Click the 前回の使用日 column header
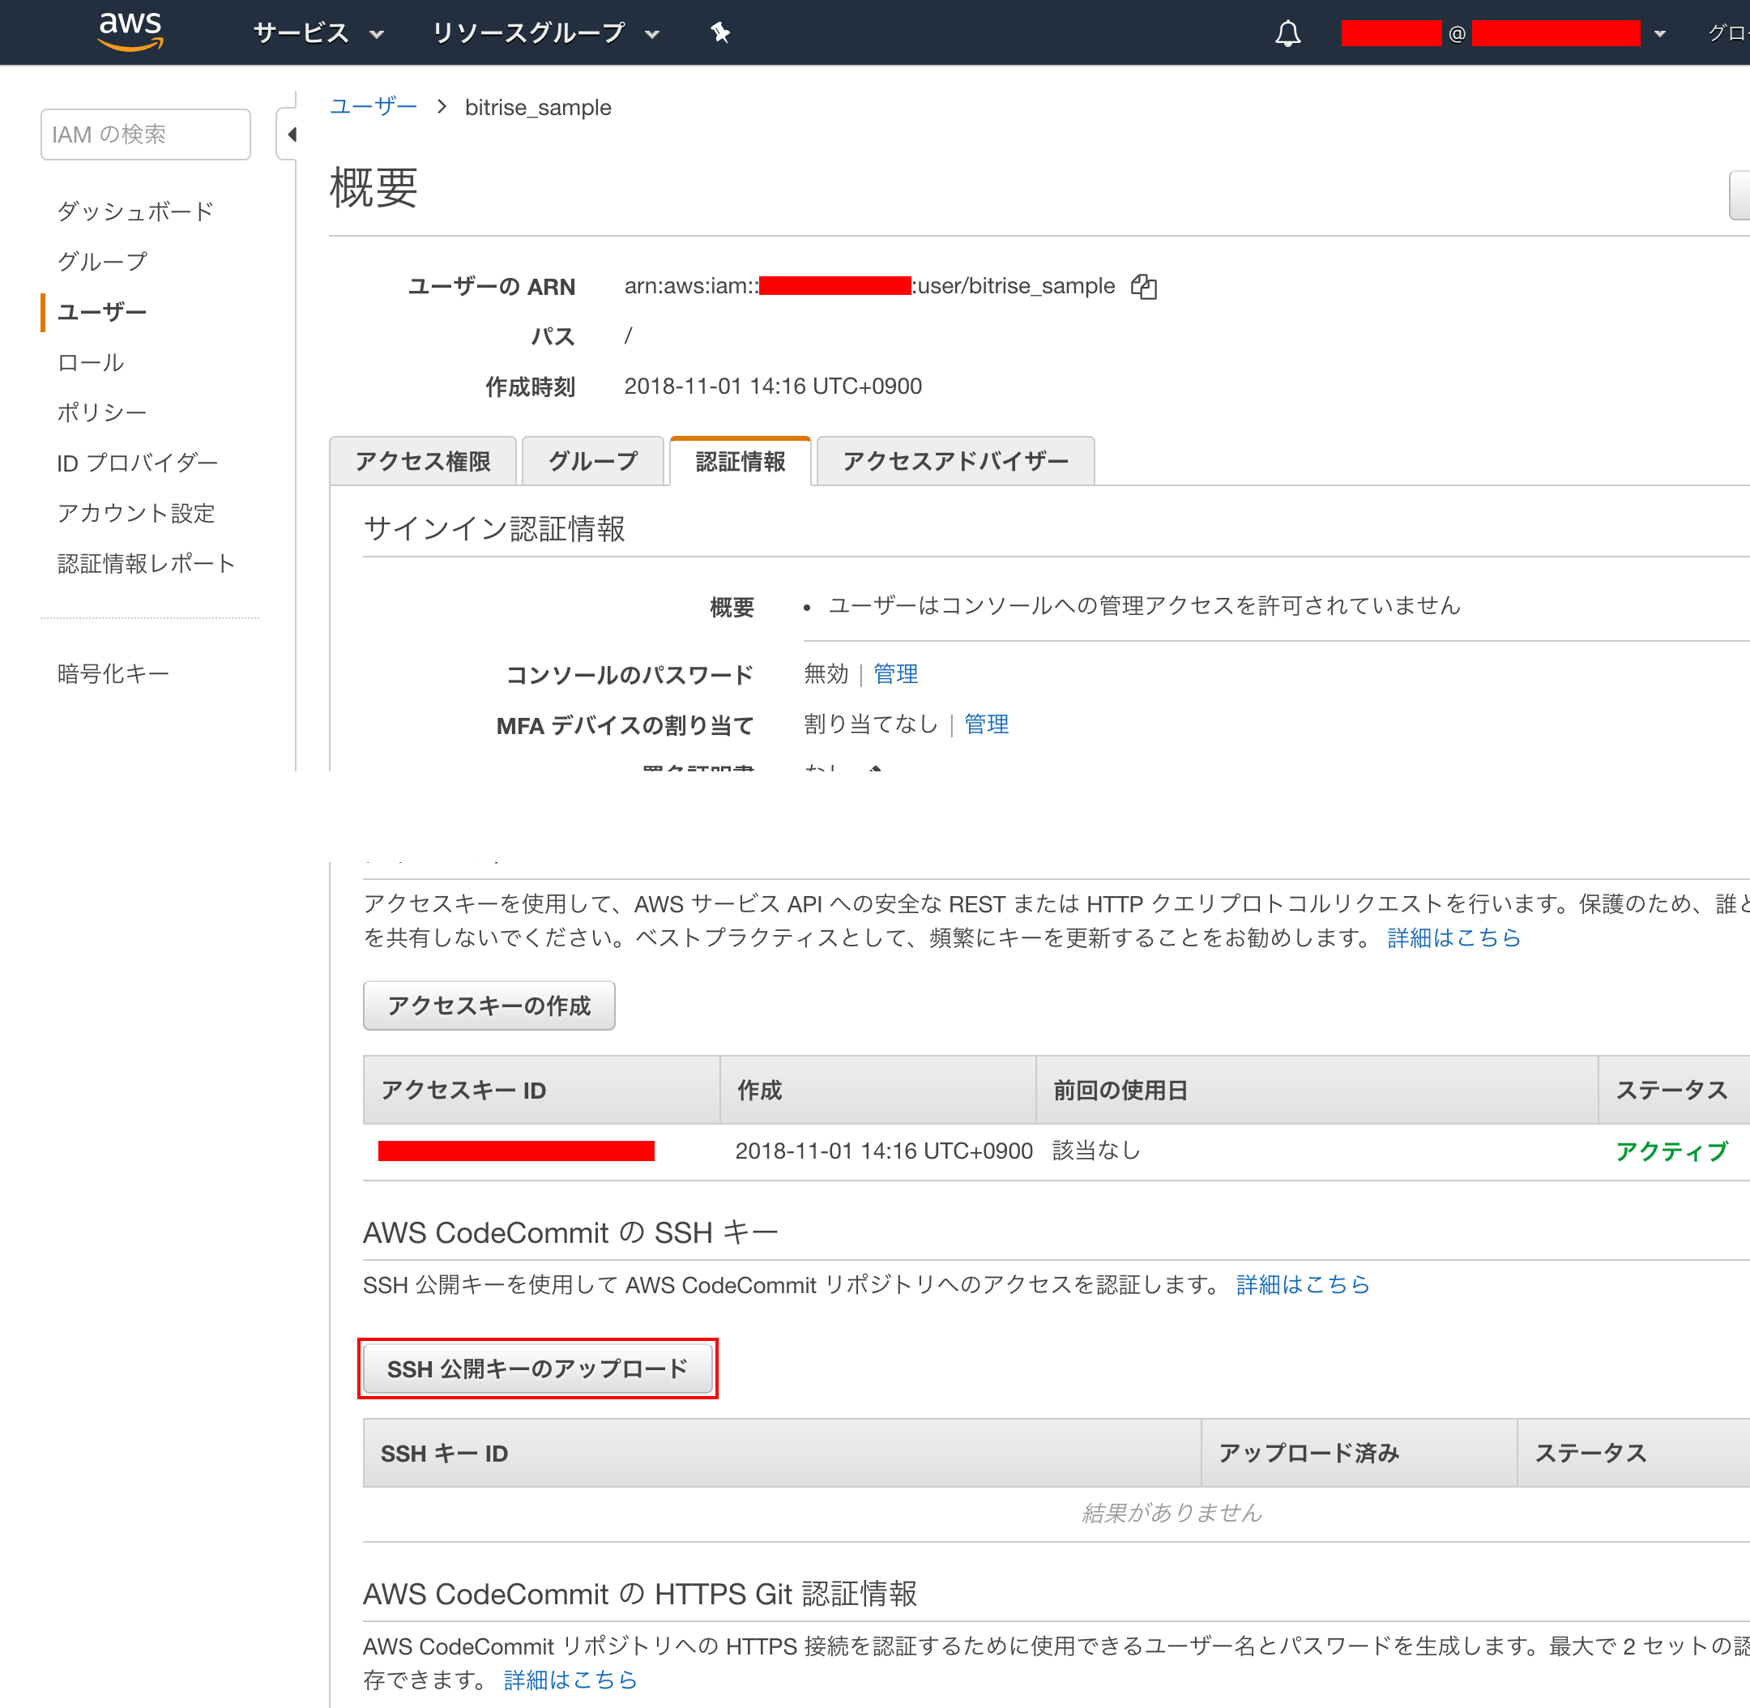This screenshot has height=1708, width=1750. point(1317,1090)
